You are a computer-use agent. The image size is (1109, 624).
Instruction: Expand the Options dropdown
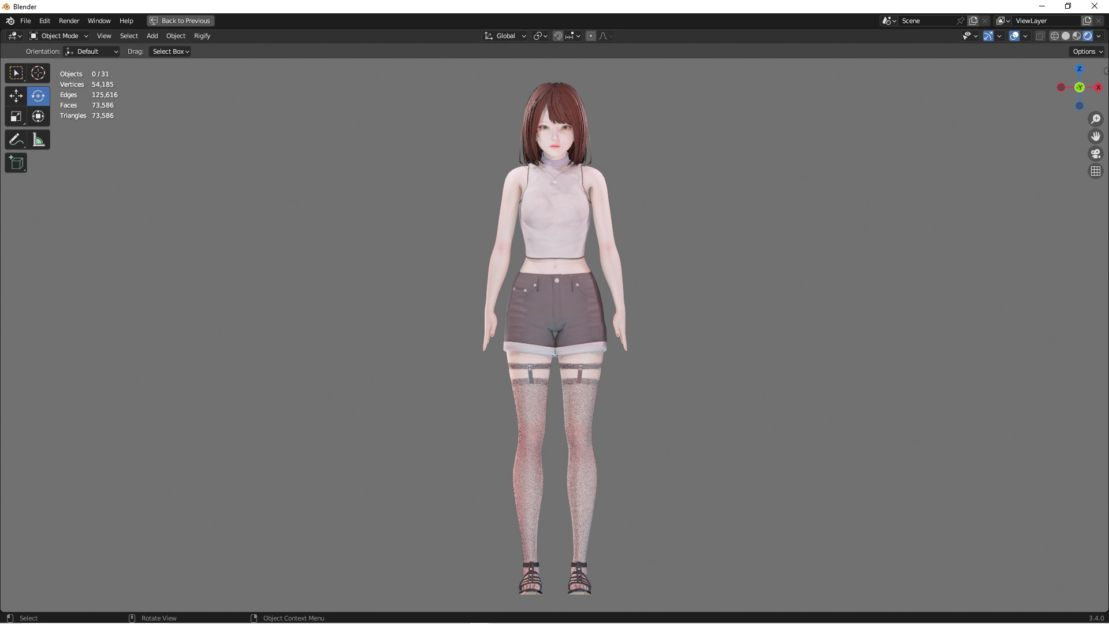(1087, 51)
